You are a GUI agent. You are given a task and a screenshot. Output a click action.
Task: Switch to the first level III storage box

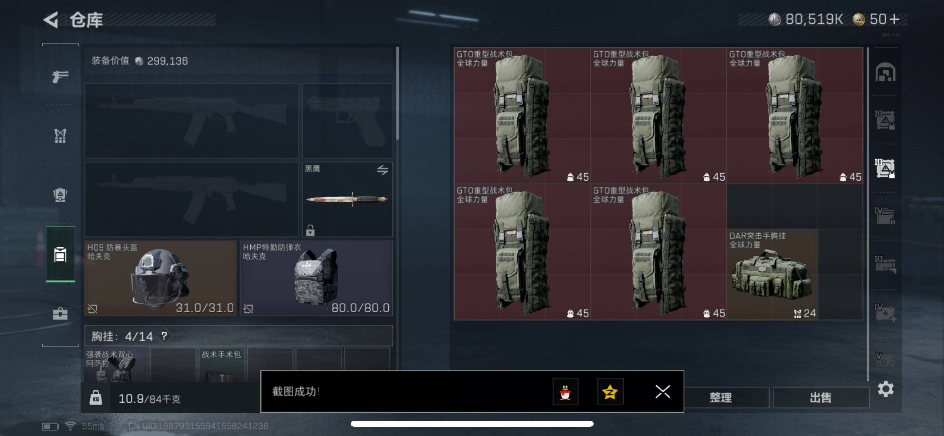(885, 120)
